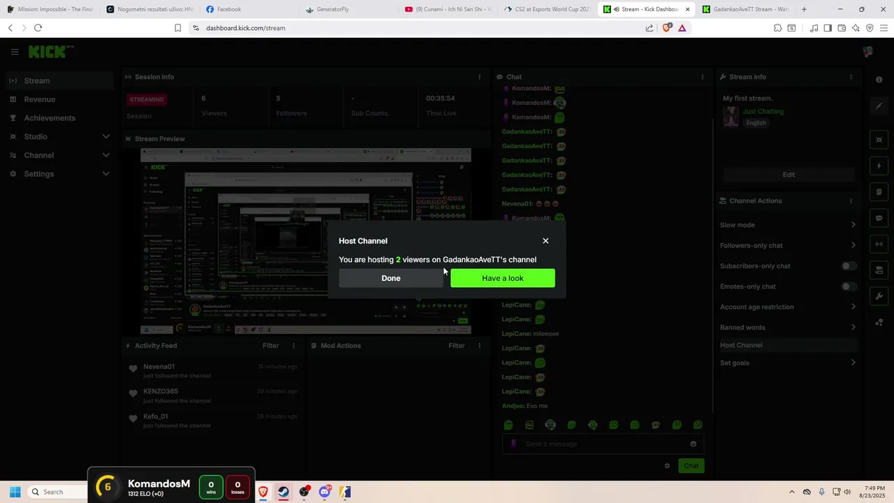Click the info icon in right rail
Viewport: 894px width, 503px height.
point(879,80)
